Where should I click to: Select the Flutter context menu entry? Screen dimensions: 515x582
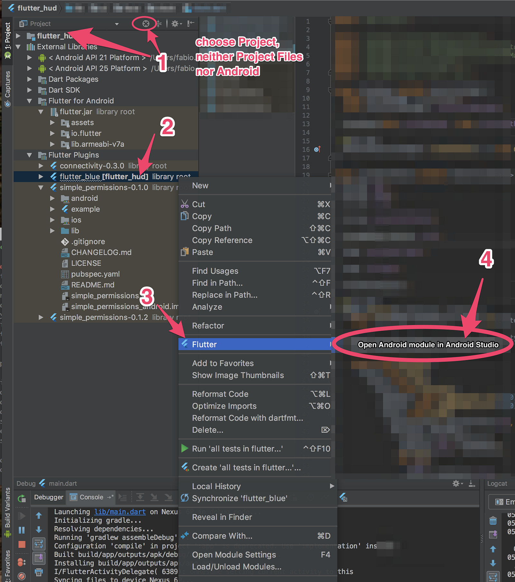[255, 344]
